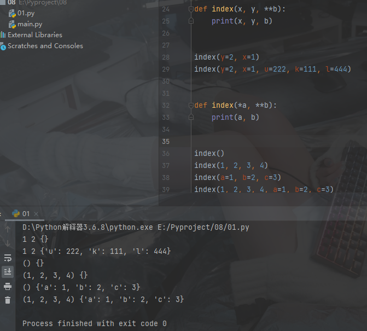Open Scratches and Consoles node
The height and width of the screenshot is (331, 367).
(45, 46)
